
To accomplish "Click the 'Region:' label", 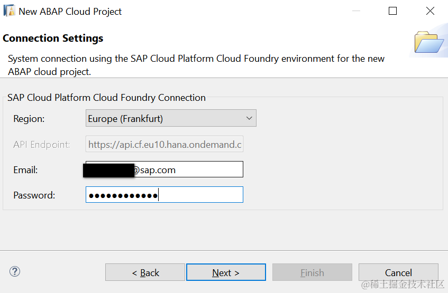I will pos(29,119).
